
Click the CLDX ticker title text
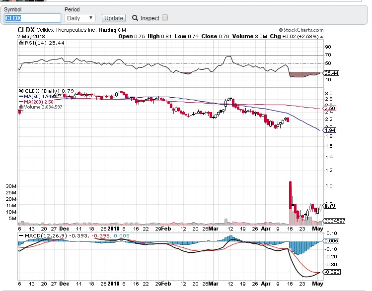26,30
